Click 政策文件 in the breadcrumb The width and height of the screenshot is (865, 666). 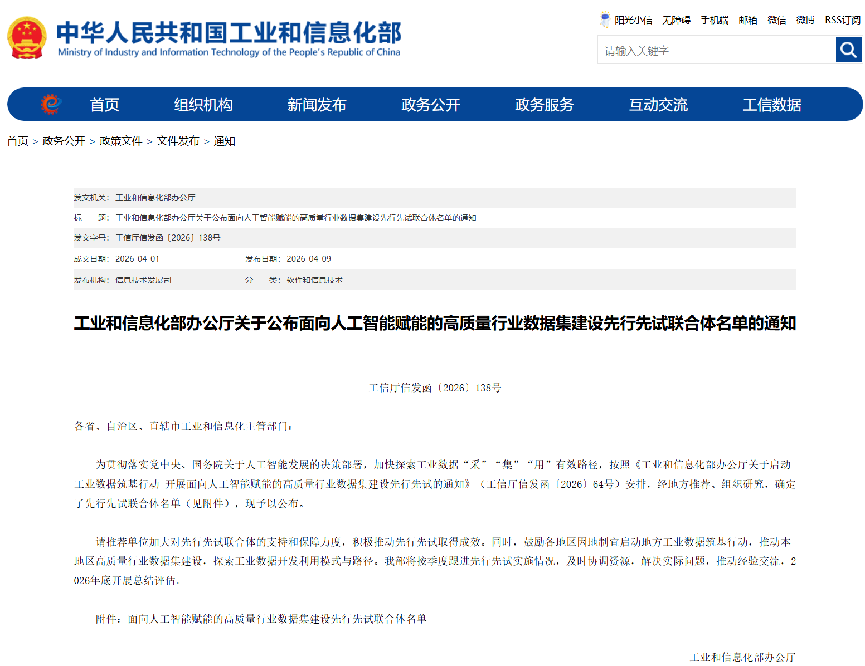[x=121, y=141]
